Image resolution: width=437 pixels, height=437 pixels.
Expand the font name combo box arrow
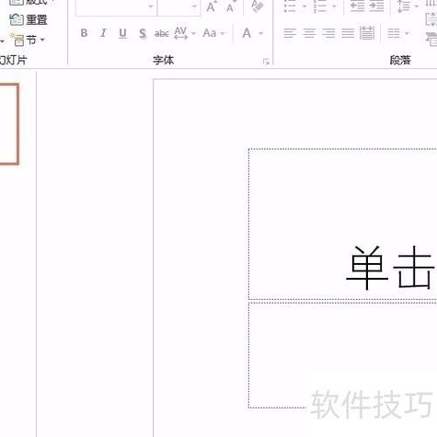point(151,6)
